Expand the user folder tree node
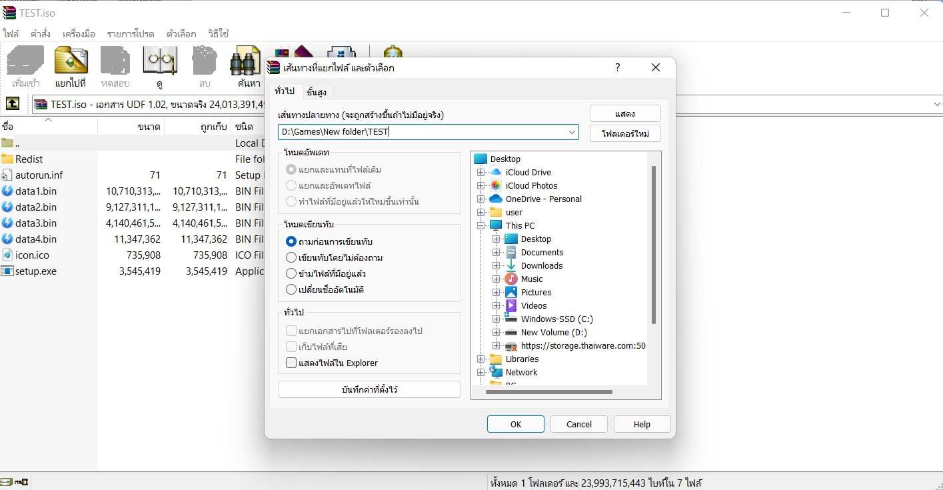Image resolution: width=943 pixels, height=490 pixels. pos(480,212)
